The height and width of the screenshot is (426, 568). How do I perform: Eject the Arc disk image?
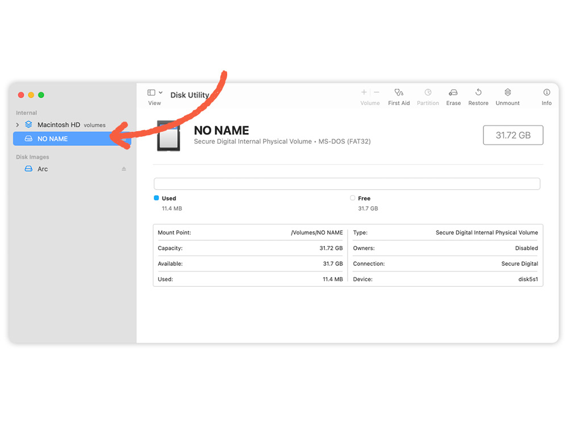pos(124,169)
